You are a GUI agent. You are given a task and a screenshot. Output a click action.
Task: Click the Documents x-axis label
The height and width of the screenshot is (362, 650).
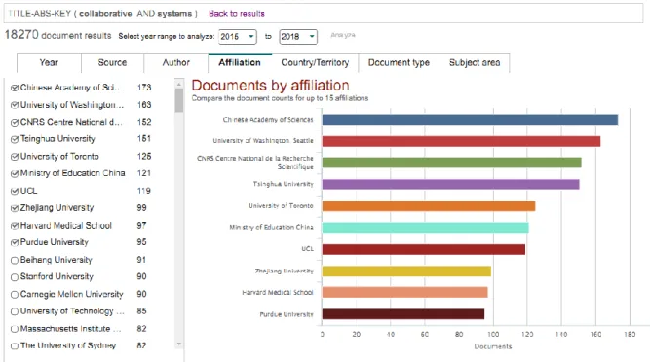click(493, 346)
